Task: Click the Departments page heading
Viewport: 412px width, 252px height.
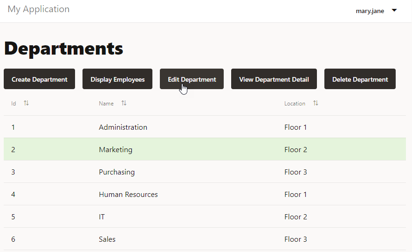Action: coord(63,49)
